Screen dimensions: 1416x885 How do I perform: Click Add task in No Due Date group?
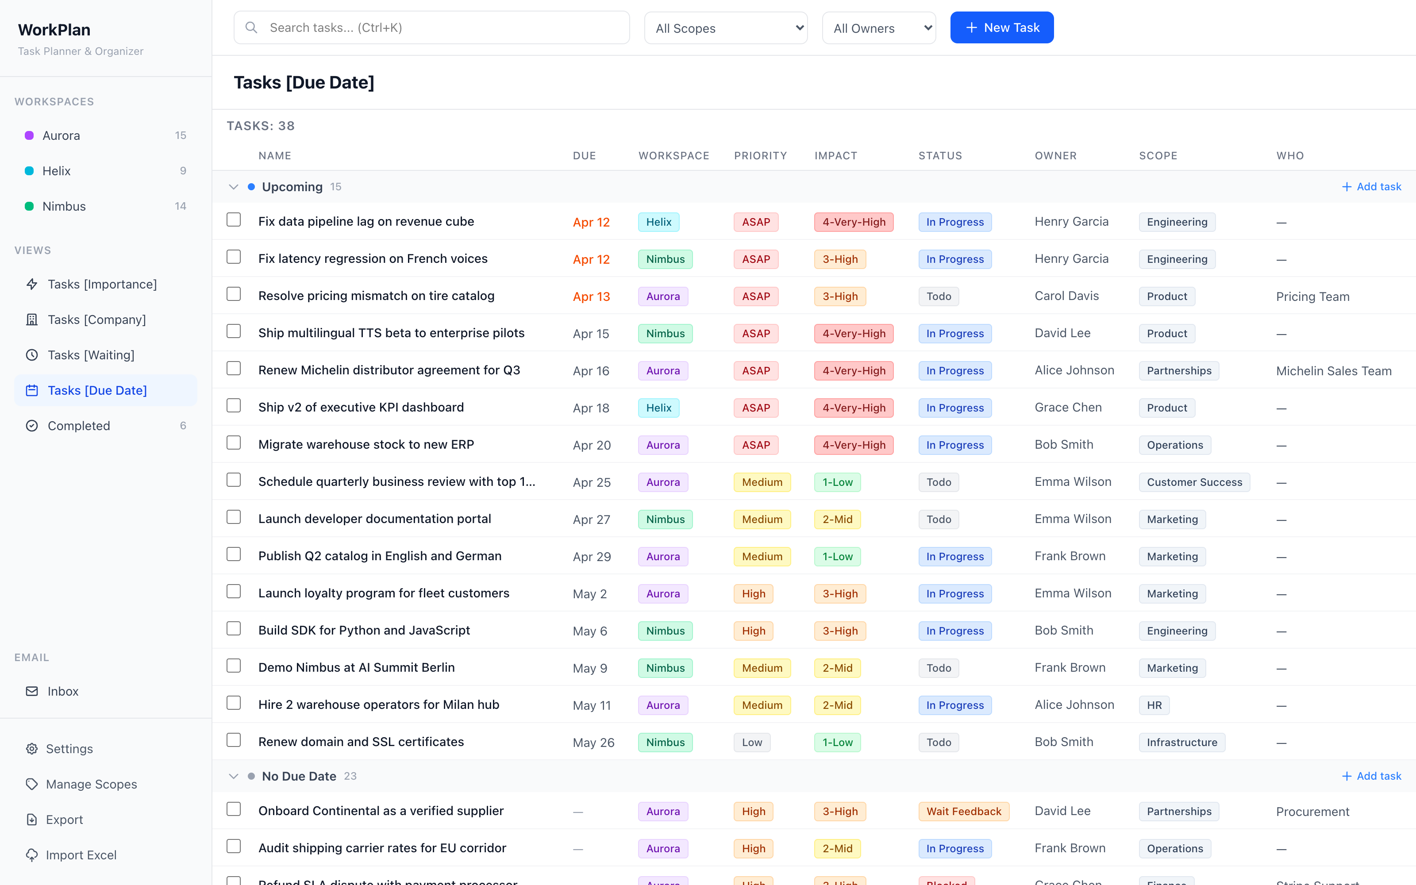pyautogui.click(x=1371, y=776)
